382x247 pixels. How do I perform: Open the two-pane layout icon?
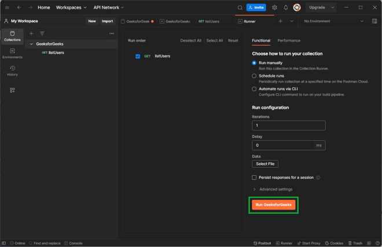coord(369,243)
